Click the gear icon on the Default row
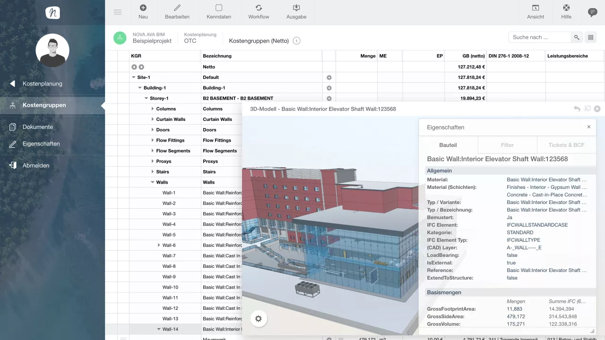Screen dimensions: 605x340 coord(329,77)
